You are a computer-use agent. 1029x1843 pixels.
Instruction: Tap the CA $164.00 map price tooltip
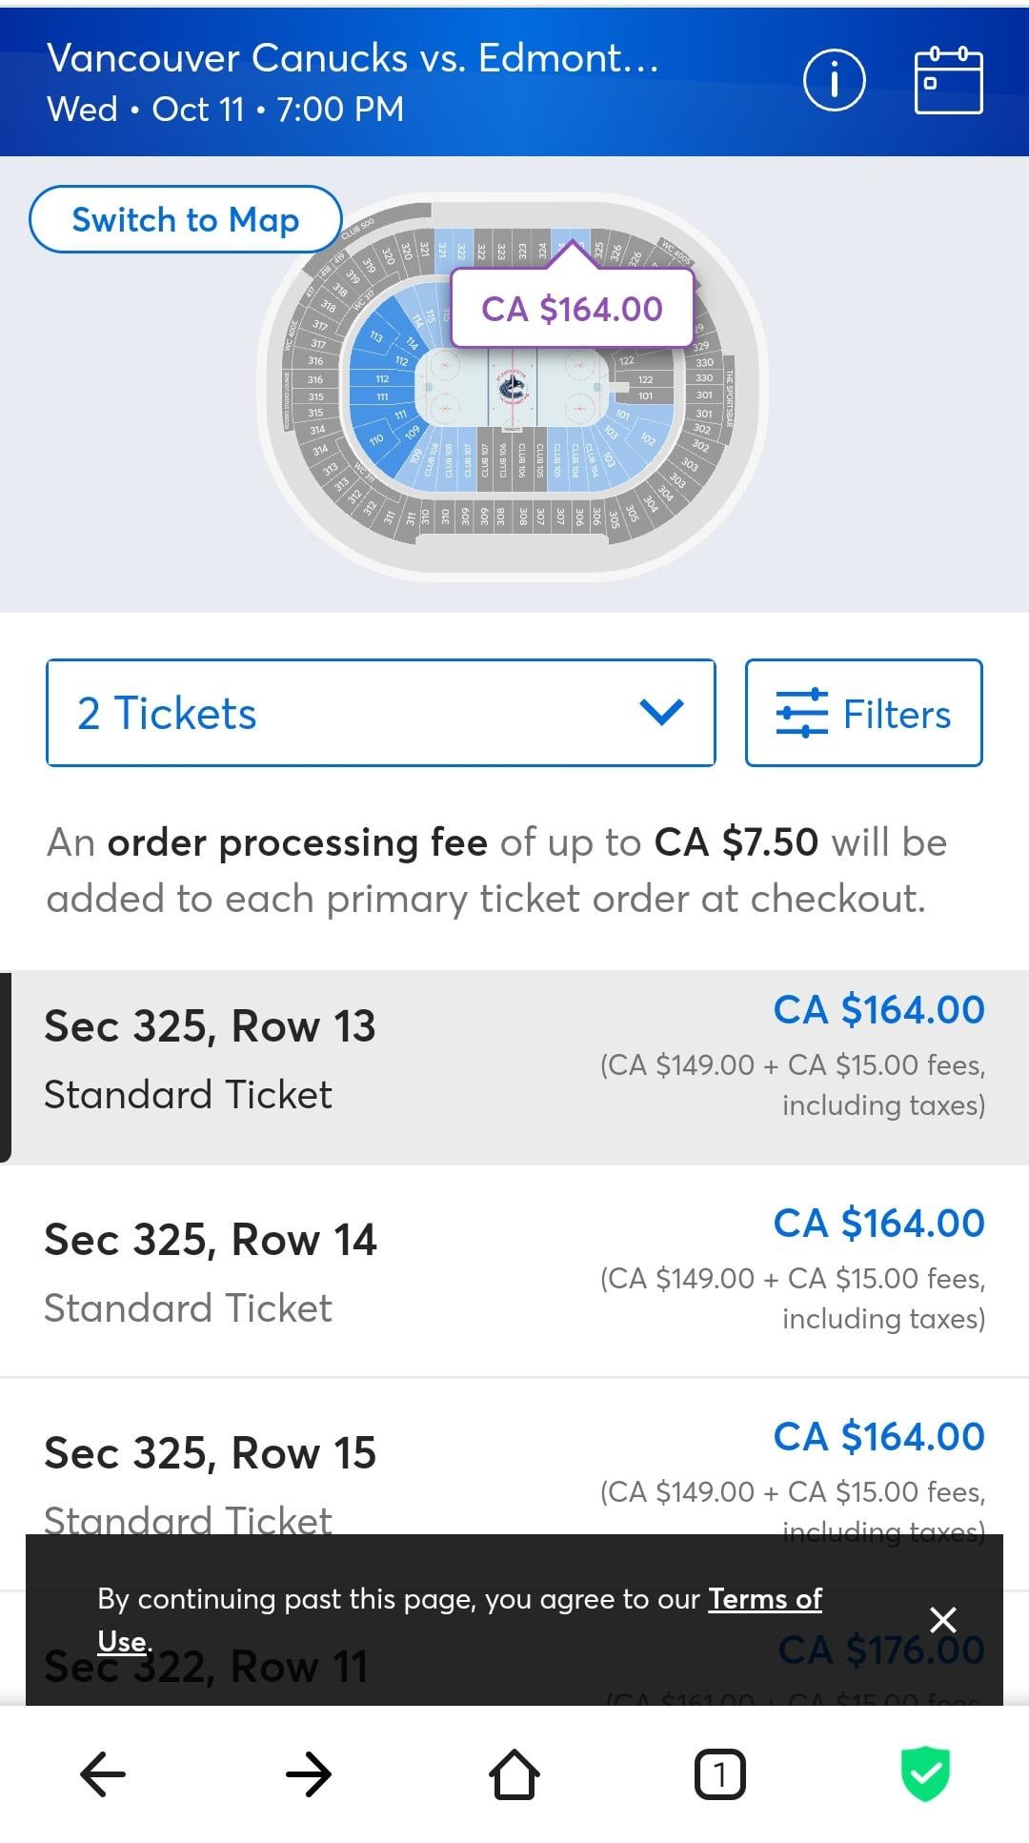(x=572, y=309)
